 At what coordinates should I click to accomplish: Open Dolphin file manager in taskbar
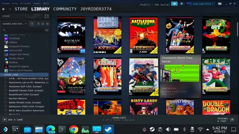point(39,130)
